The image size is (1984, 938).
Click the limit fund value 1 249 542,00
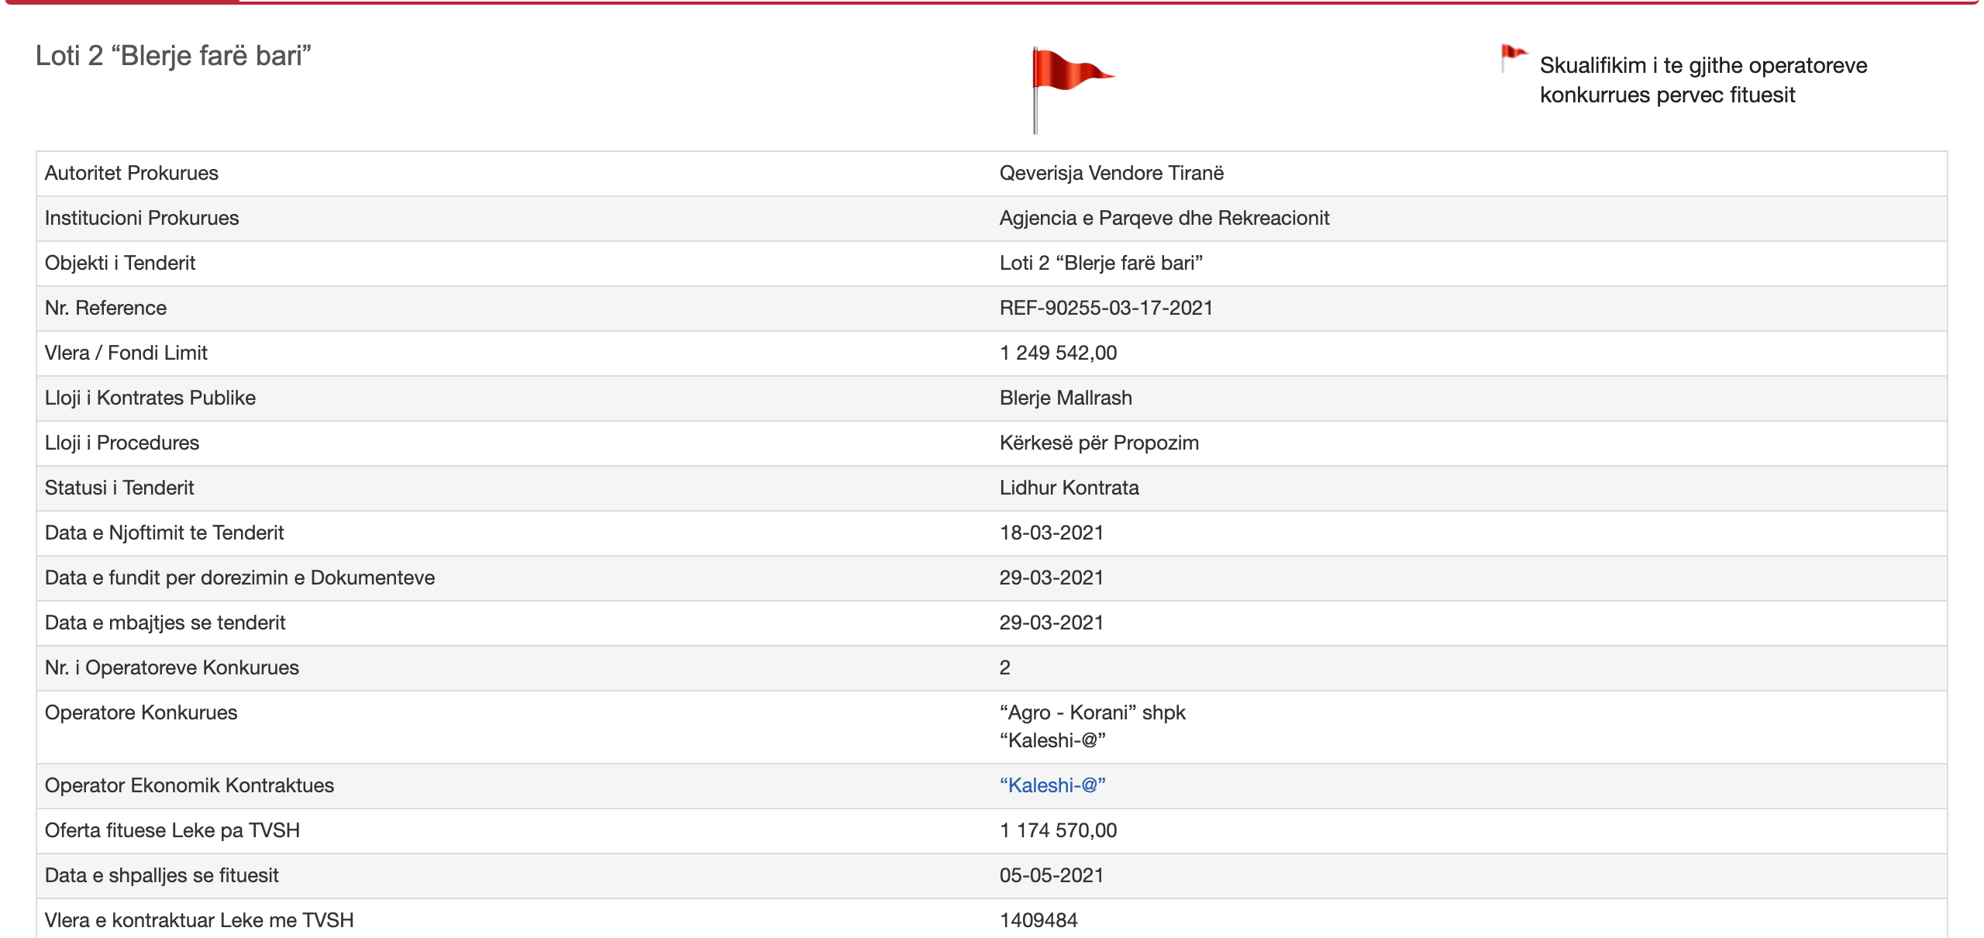pyautogui.click(x=1057, y=353)
